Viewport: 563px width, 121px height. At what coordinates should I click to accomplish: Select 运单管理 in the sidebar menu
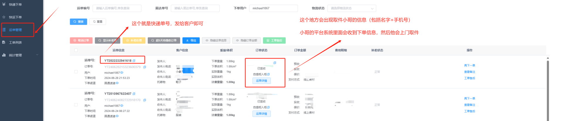click(15, 30)
